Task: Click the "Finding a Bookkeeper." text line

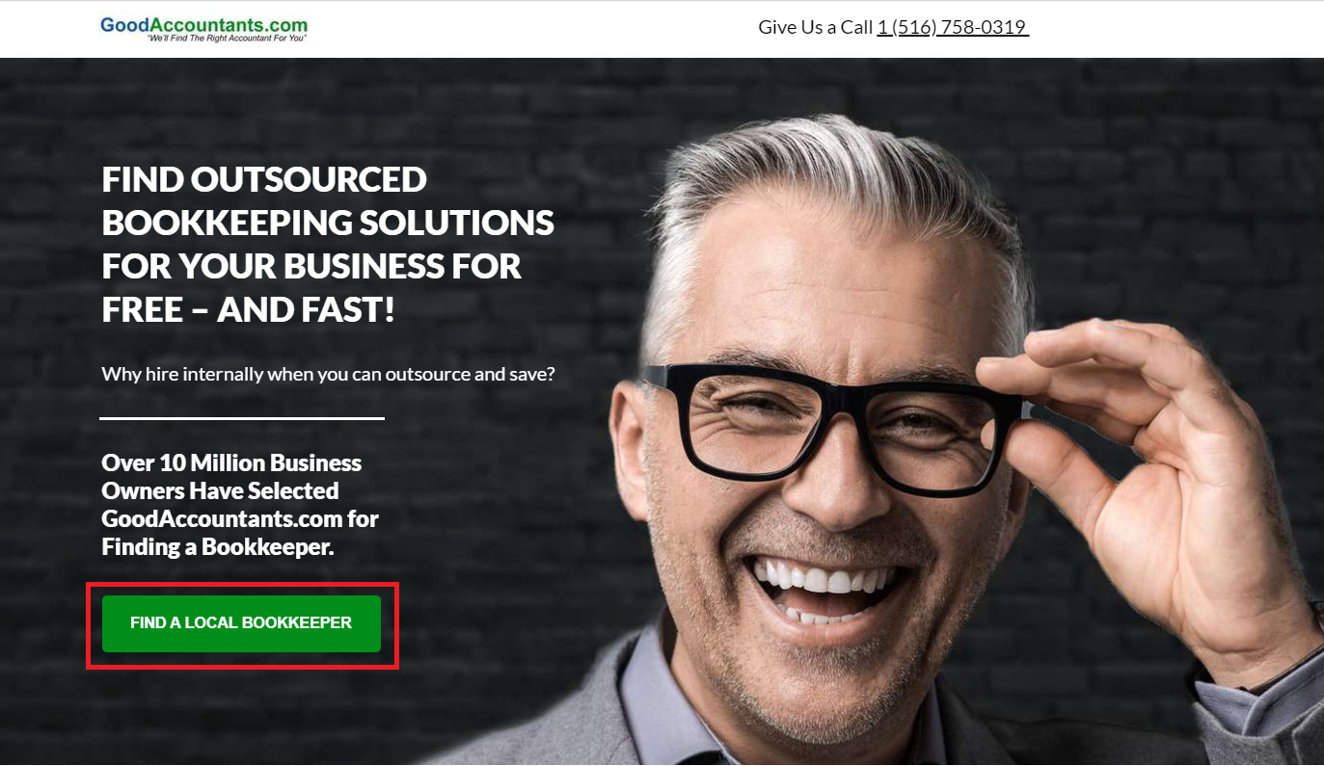Action: click(218, 546)
